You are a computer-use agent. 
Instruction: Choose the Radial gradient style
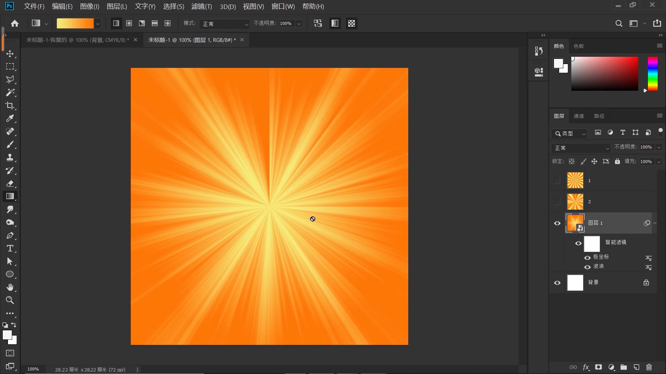pos(129,23)
